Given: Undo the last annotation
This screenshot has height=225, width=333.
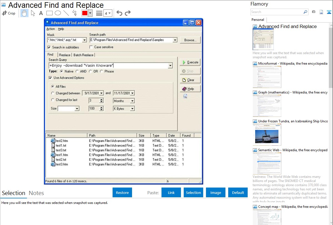Looking at the screenshot, I should (119, 13).
